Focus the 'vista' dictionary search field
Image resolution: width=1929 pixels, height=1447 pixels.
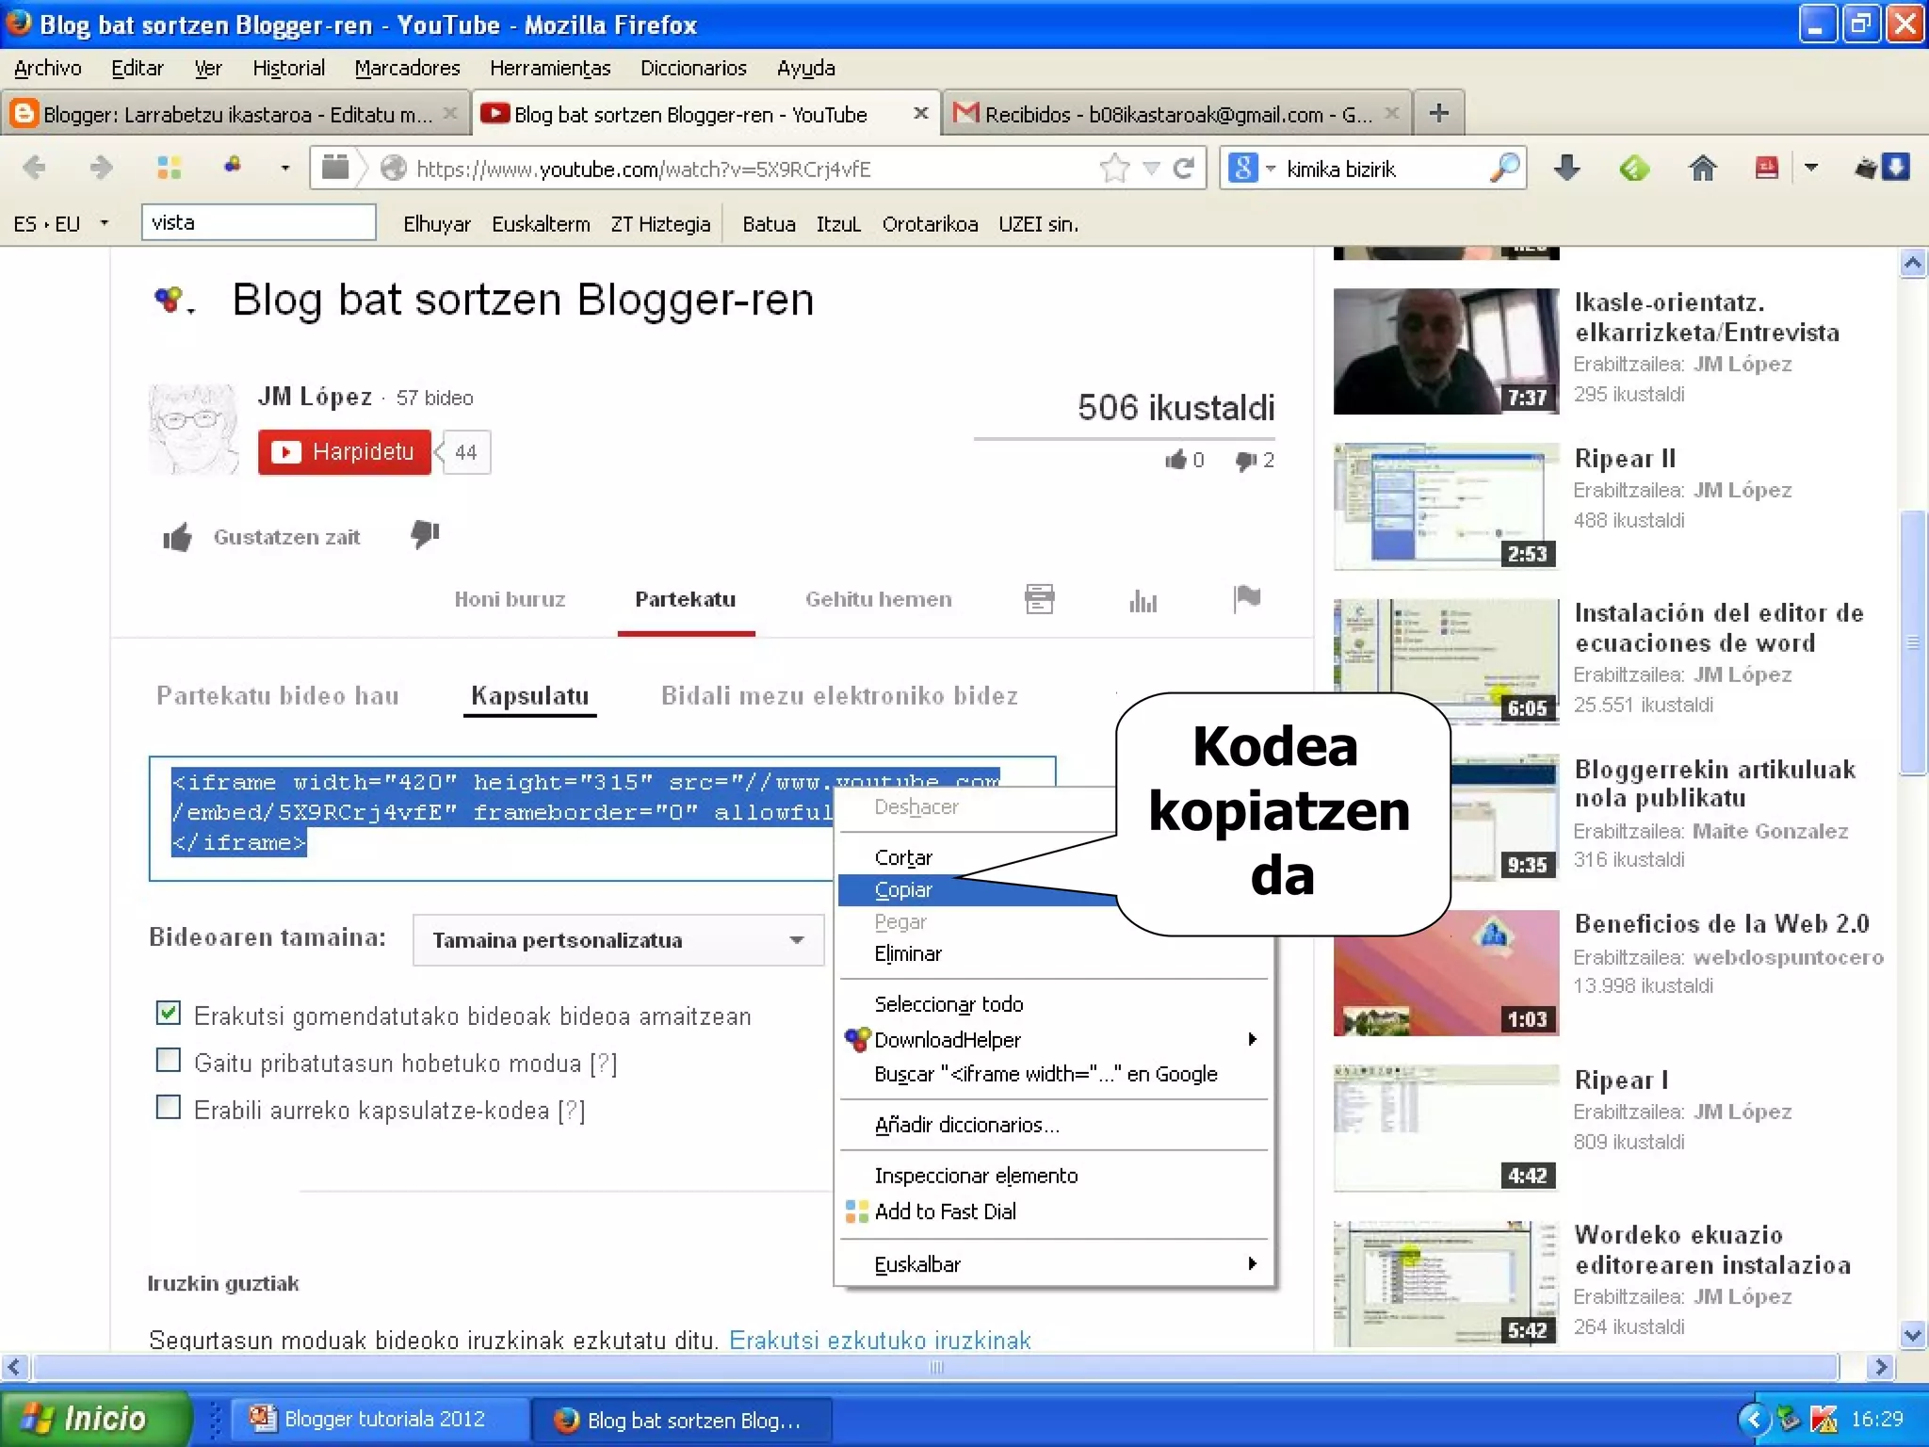point(259,223)
